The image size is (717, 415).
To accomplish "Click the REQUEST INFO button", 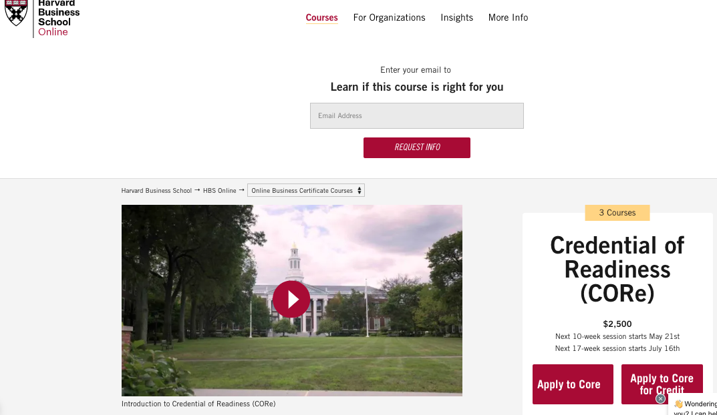I will coord(416,147).
